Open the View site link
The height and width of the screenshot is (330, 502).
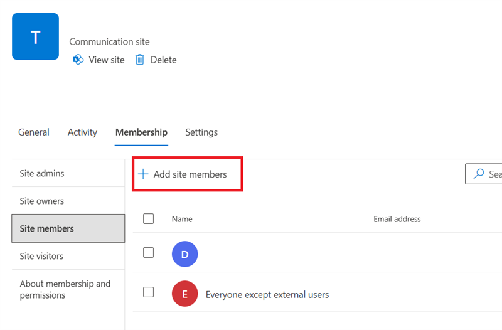[106, 60]
